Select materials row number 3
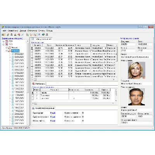Image resolution: width=155 pixels, height=155 pixels. tap(71, 98)
